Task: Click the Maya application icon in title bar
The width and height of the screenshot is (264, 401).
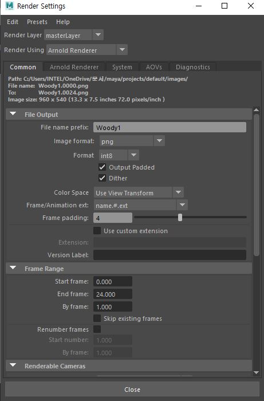Action: tap(10, 6)
